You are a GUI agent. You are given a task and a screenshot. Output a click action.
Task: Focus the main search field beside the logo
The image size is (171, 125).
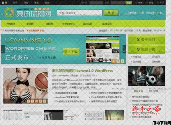[80, 13]
